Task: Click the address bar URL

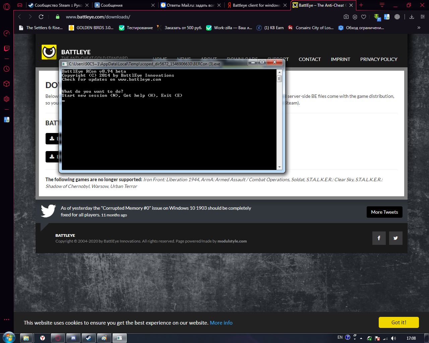Action: pos(98,17)
